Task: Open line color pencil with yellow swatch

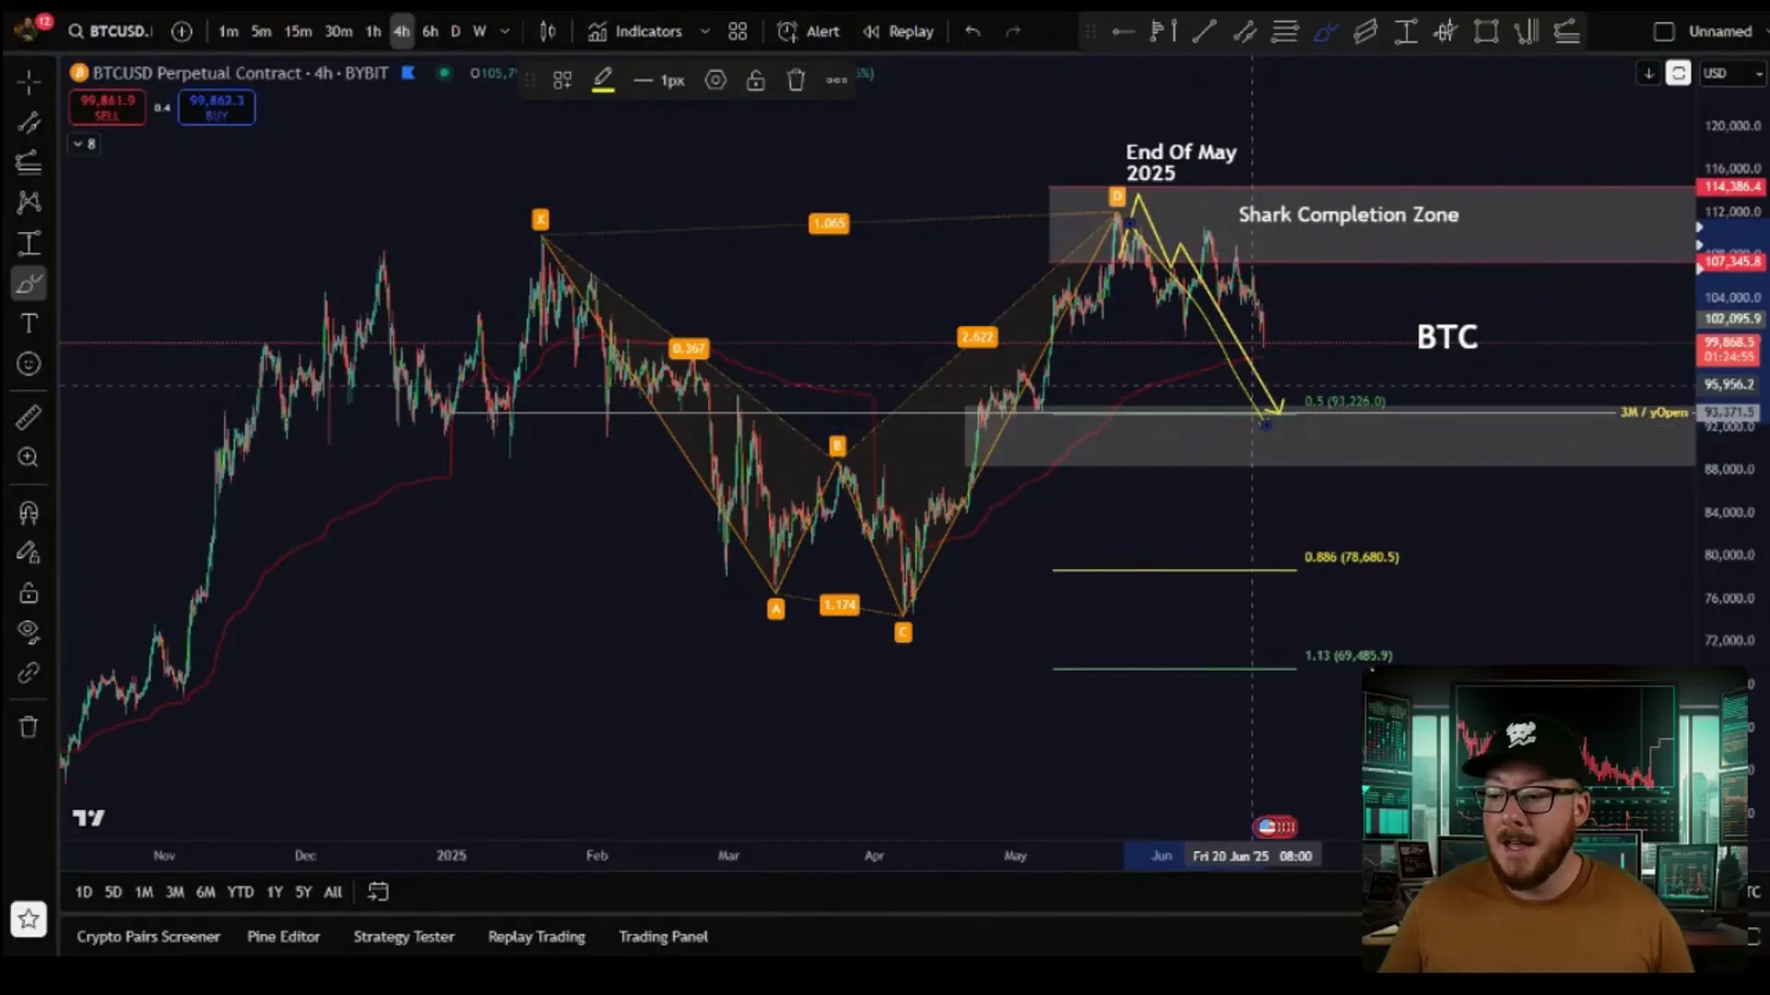Action: tap(603, 80)
